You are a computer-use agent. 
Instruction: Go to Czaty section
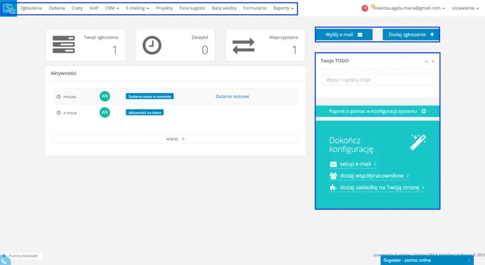click(x=77, y=8)
